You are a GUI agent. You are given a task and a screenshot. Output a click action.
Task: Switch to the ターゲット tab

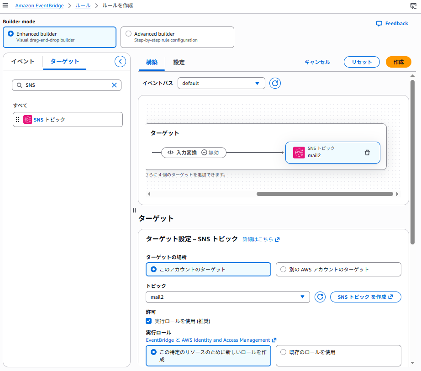pos(65,62)
